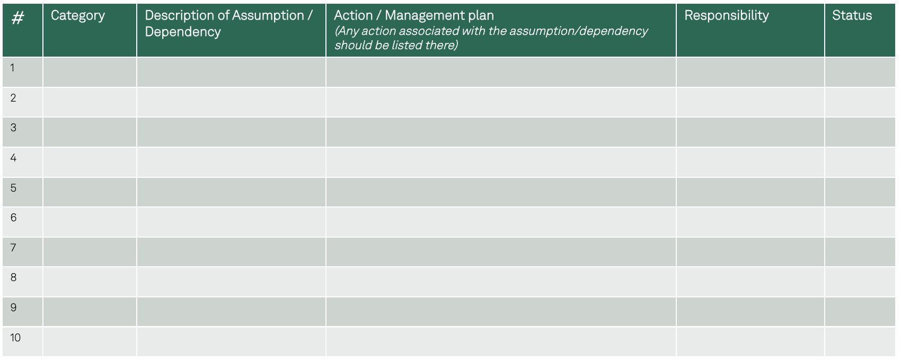Select the # column header cell

(x=22, y=30)
